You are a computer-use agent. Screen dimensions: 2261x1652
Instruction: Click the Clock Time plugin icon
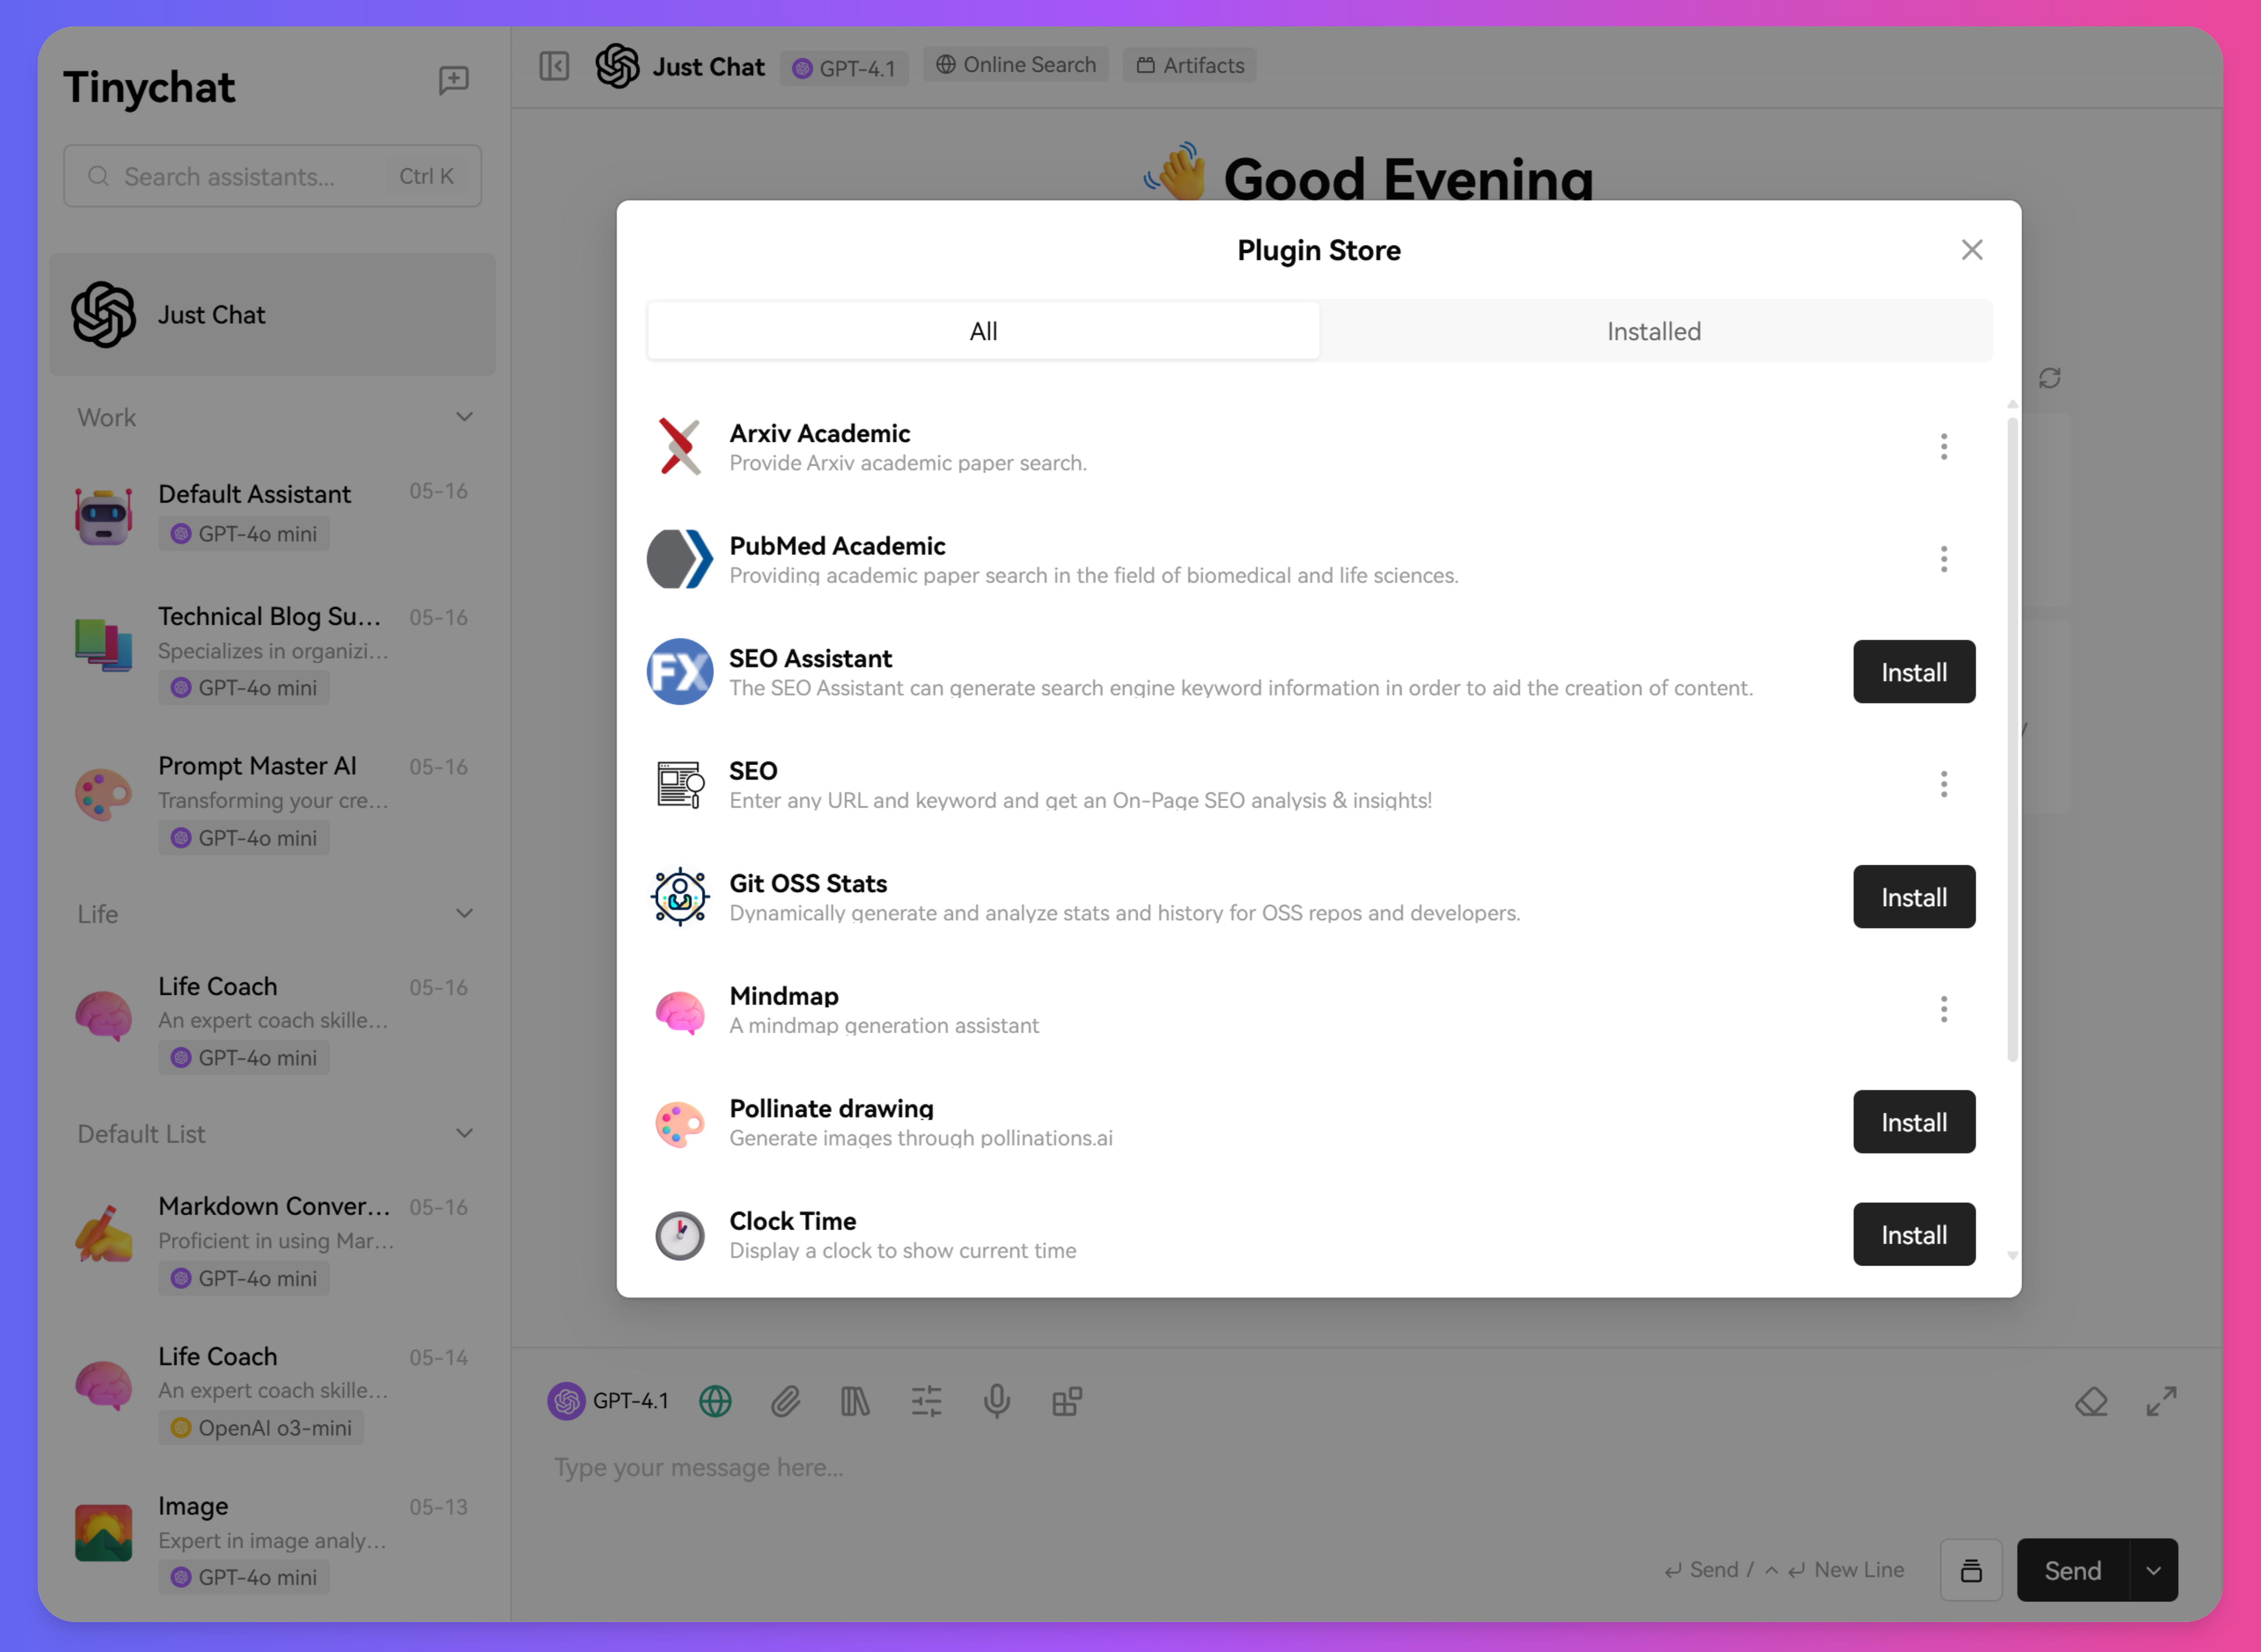point(680,1235)
